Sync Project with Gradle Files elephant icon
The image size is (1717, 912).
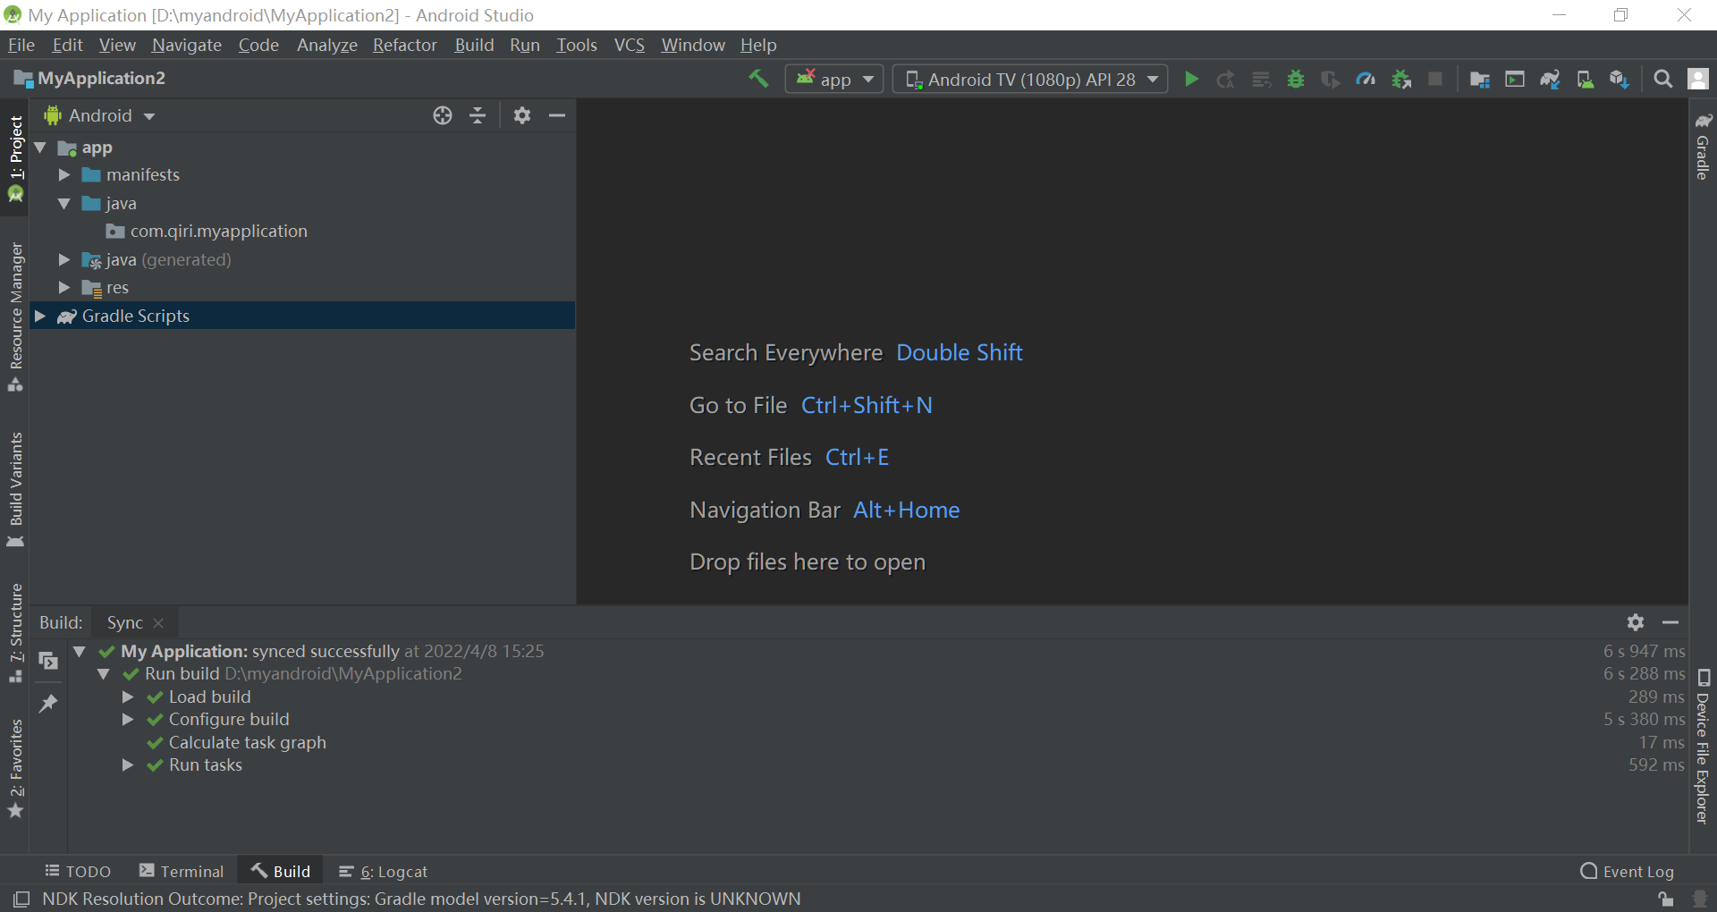coord(1550,79)
